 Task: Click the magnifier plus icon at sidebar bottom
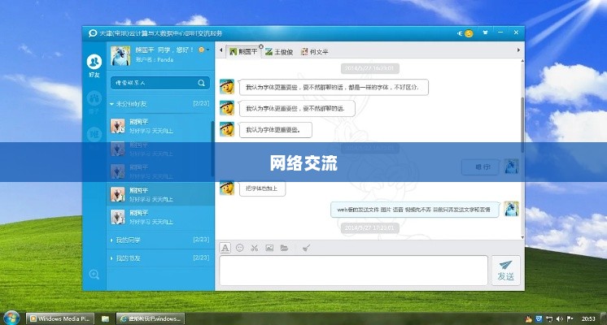pyautogui.click(x=94, y=275)
